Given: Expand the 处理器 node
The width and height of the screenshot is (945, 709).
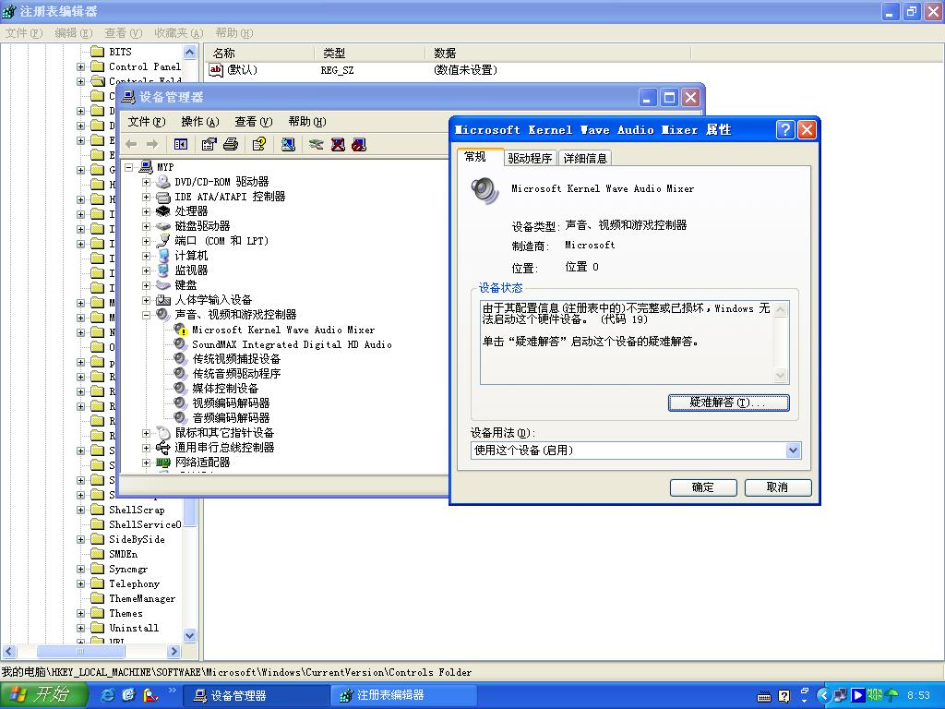Looking at the screenshot, I should 146,211.
